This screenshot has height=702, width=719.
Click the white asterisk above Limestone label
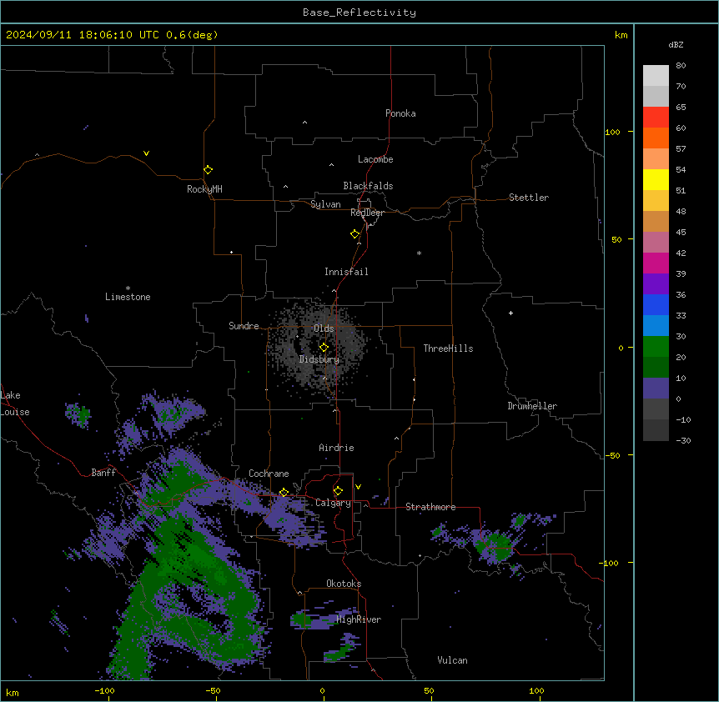[128, 288]
